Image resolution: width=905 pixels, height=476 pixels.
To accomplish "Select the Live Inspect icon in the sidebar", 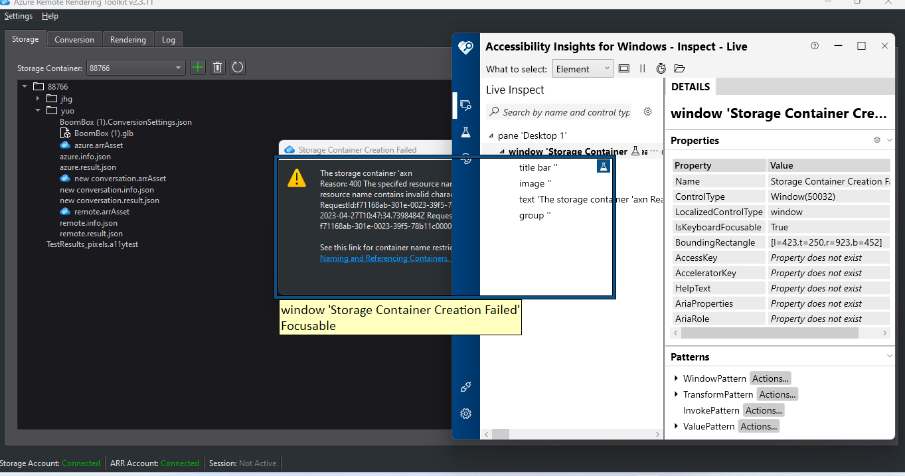I will click(x=465, y=105).
